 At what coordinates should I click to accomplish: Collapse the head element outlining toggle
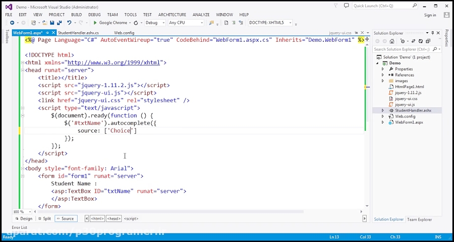tap(23, 70)
